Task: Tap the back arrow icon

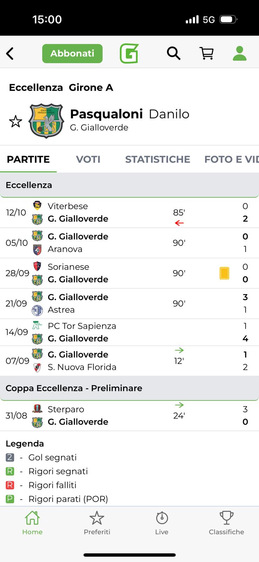Action: pos(10,54)
